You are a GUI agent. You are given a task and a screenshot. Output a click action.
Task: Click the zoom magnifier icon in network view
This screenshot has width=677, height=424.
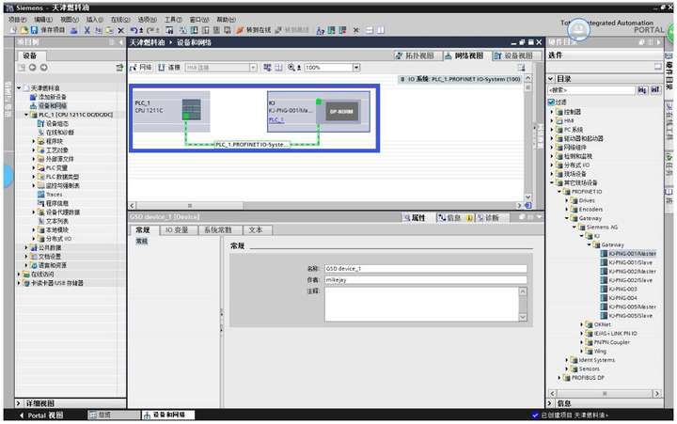point(291,68)
